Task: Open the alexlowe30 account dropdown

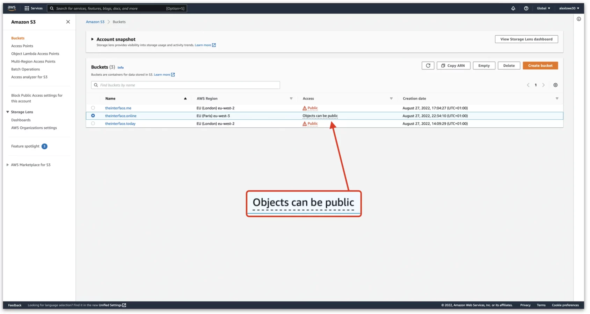Action: [x=569, y=8]
